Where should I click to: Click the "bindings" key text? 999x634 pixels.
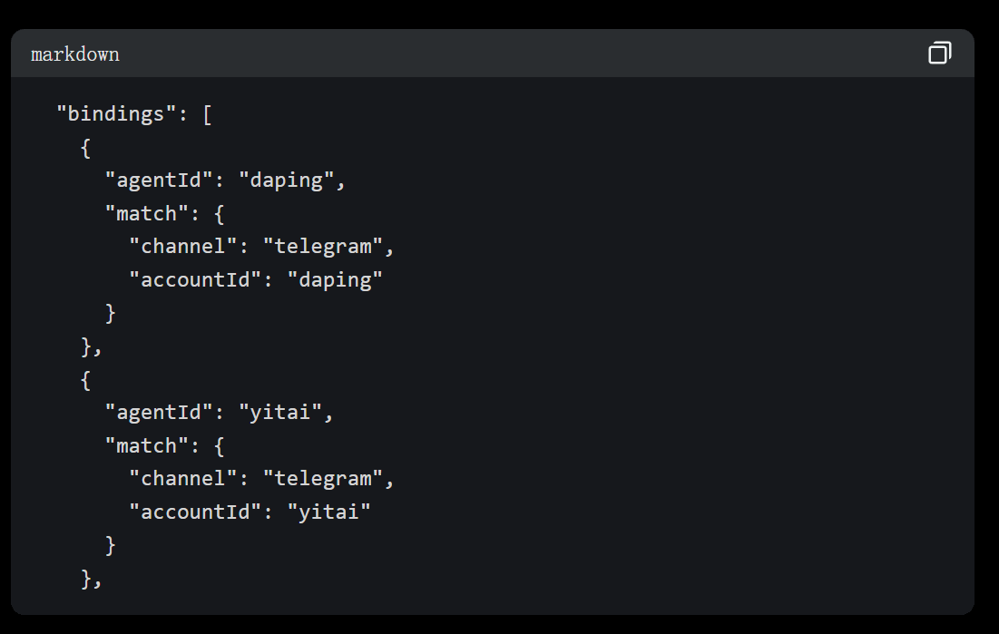(116, 113)
